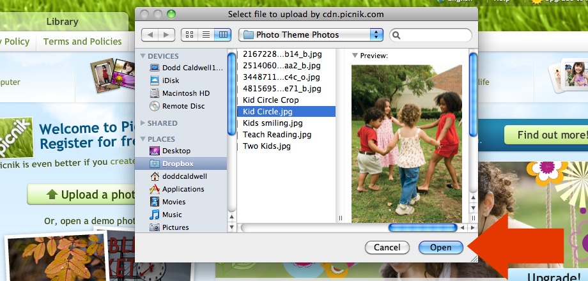The image size is (588, 281).
Task: Open Pictures in the sidebar
Action: 169,227
